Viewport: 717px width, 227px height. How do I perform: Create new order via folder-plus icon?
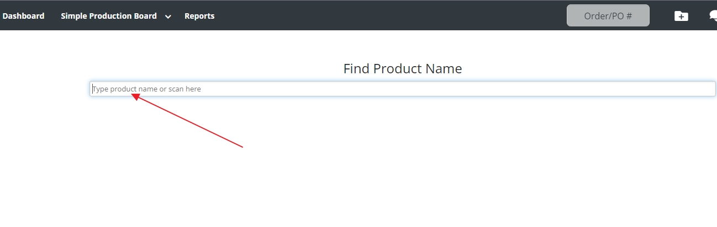pos(681,16)
